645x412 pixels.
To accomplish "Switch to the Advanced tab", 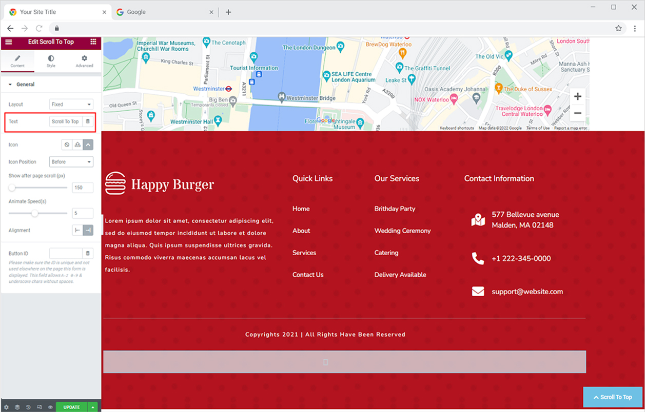I will (x=84, y=61).
